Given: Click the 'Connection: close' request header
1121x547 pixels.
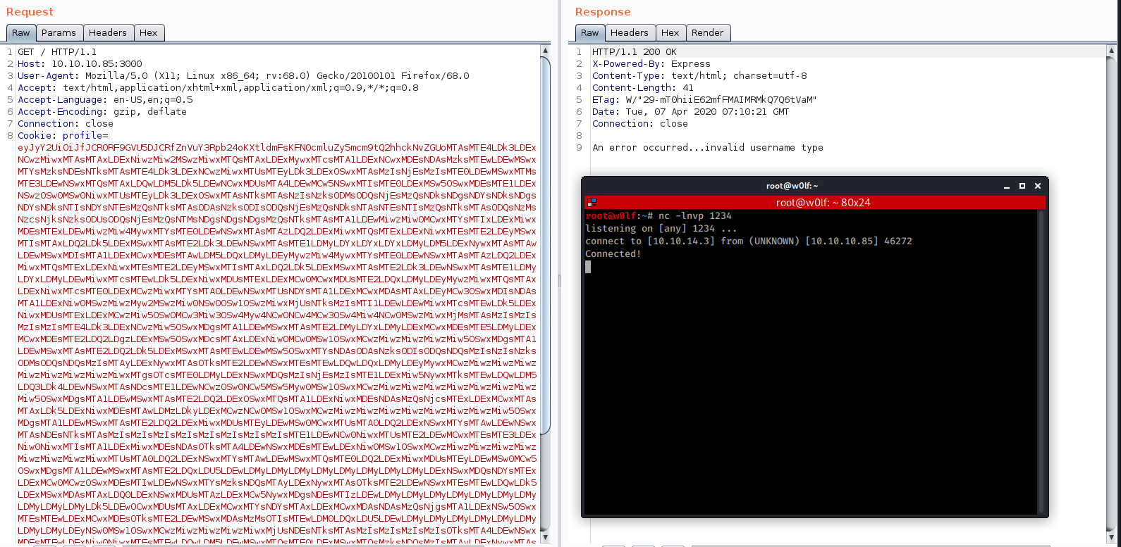Looking at the screenshot, I should (x=66, y=123).
